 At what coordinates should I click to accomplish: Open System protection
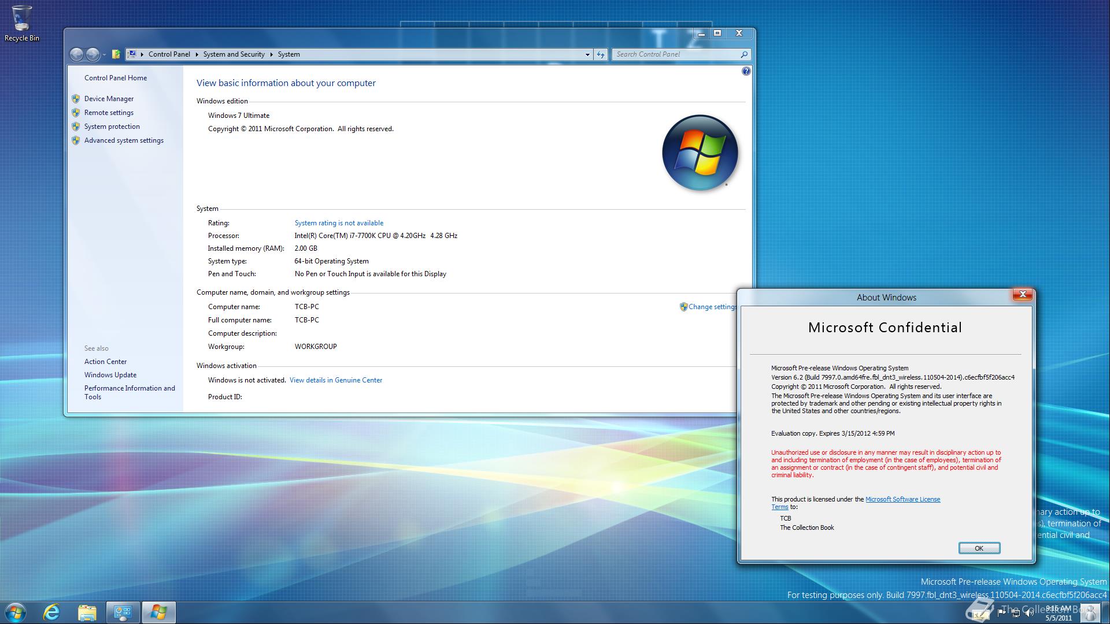pos(112,127)
